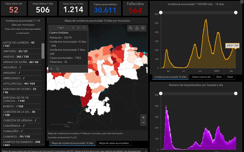The height and width of the screenshot is (152, 244).
Task: Select CAMALEÑO municipality row
Action: tap(21, 131)
